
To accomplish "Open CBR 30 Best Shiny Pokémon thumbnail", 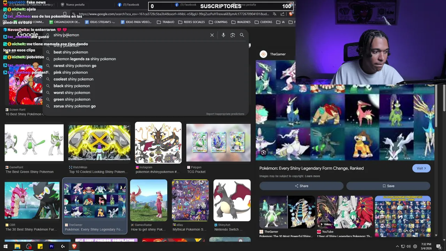I will 32,200.
